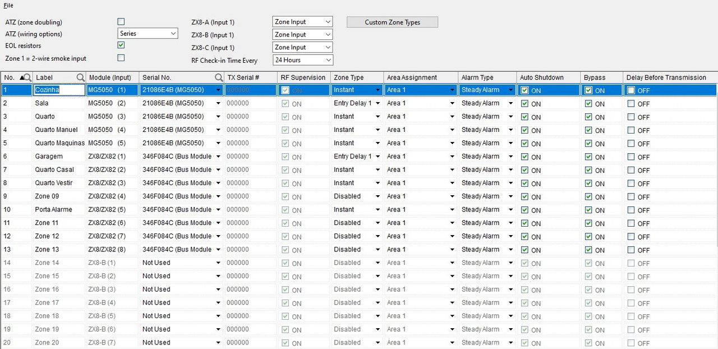Click TX Serial field for Zone 12
The height and width of the screenshot is (349, 718).
pos(251,236)
